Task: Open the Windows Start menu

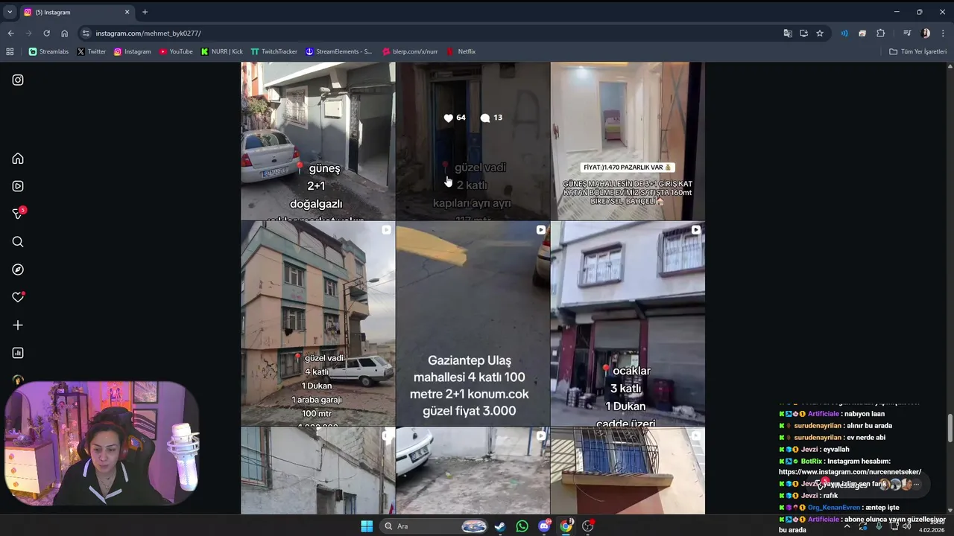Action: [x=367, y=526]
